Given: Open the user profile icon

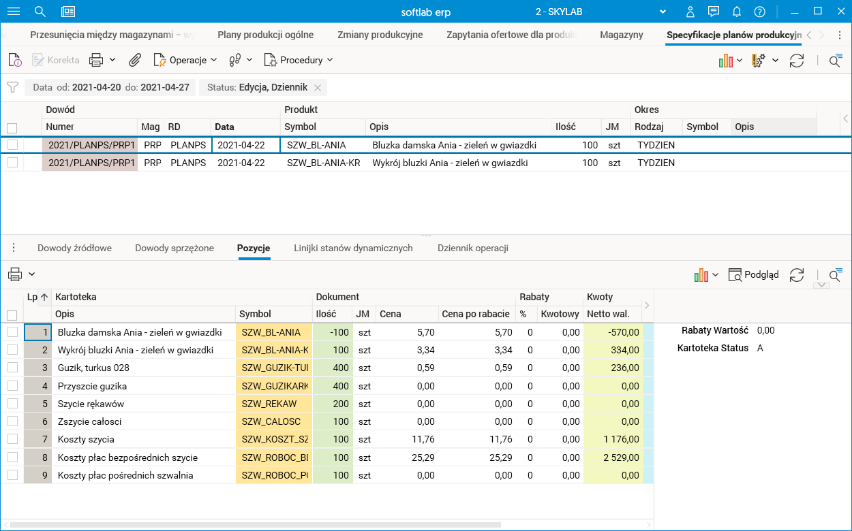Looking at the screenshot, I should 690,12.
